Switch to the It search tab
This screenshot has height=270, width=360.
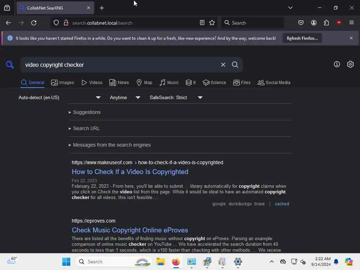coord(191,82)
